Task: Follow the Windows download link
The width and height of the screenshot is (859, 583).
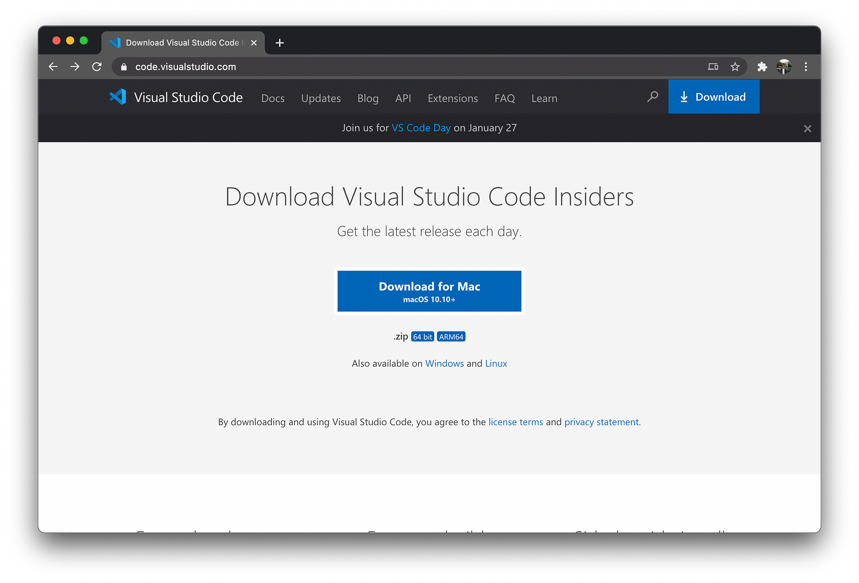Action: pos(444,363)
